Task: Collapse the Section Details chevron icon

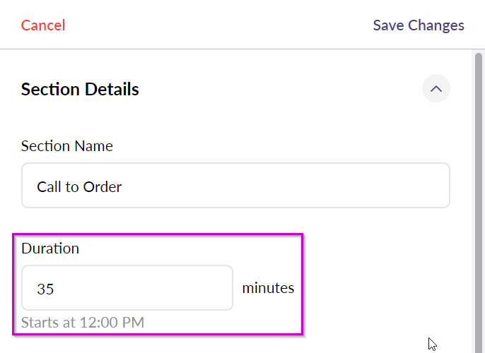Action: (x=436, y=89)
